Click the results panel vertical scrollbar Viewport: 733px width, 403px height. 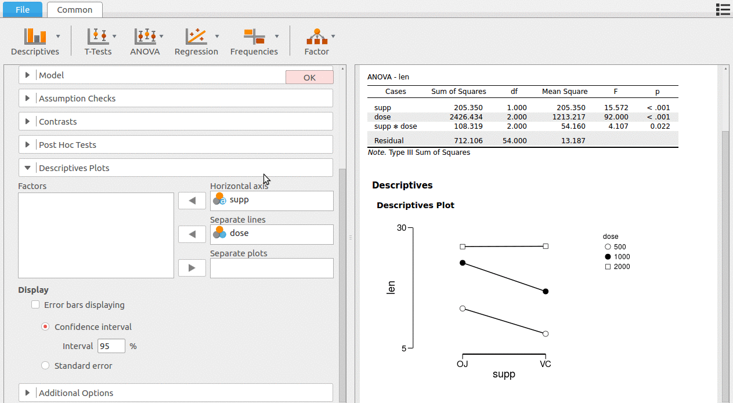pos(725,267)
